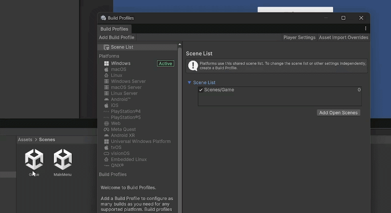
Task: Click the QNX platform icon
Action: pos(106,165)
